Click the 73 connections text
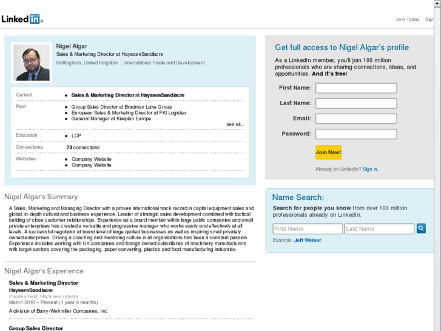Image resolution: width=441 pixels, height=331 pixels. point(83,148)
